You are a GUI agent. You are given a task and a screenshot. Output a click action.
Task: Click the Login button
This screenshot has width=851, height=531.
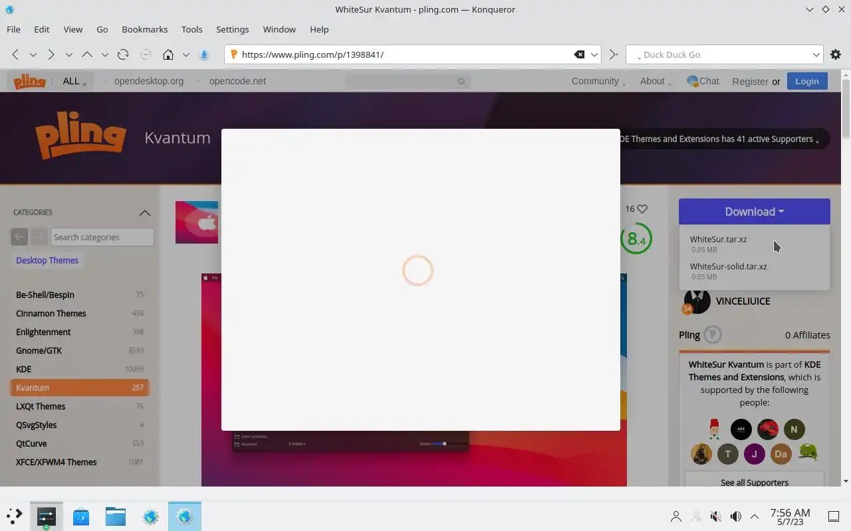pyautogui.click(x=807, y=81)
